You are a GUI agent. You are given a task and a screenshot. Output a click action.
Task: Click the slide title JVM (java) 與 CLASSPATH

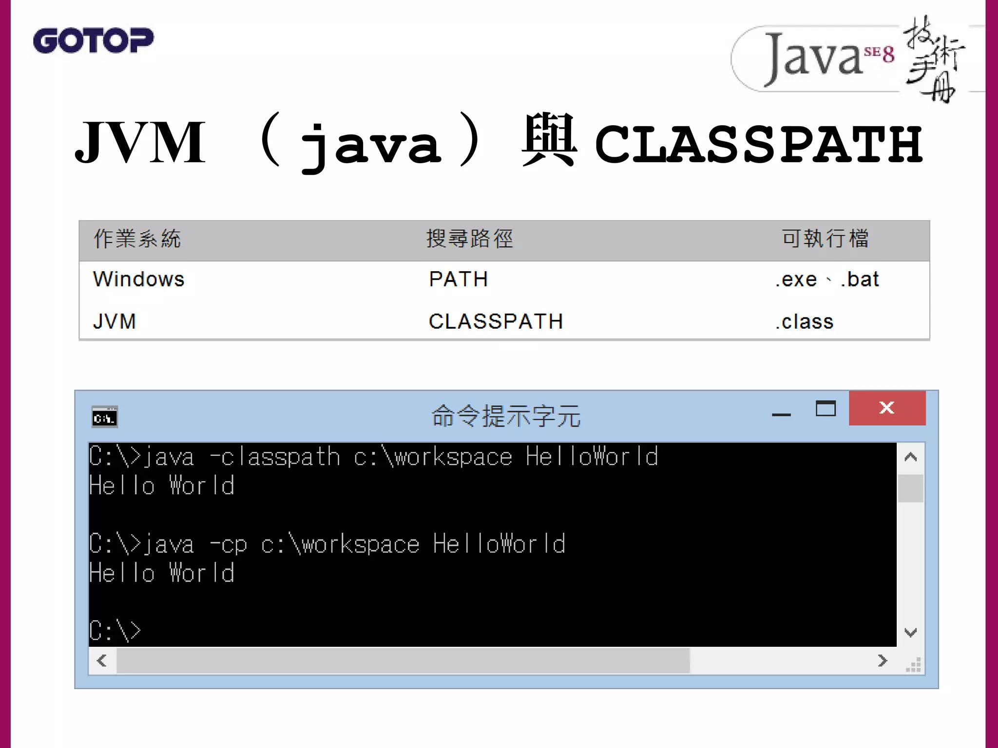tap(499, 142)
